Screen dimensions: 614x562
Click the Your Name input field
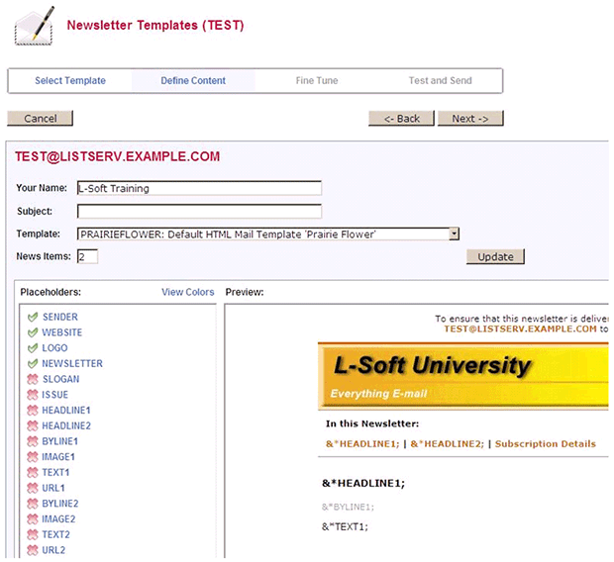(199, 188)
